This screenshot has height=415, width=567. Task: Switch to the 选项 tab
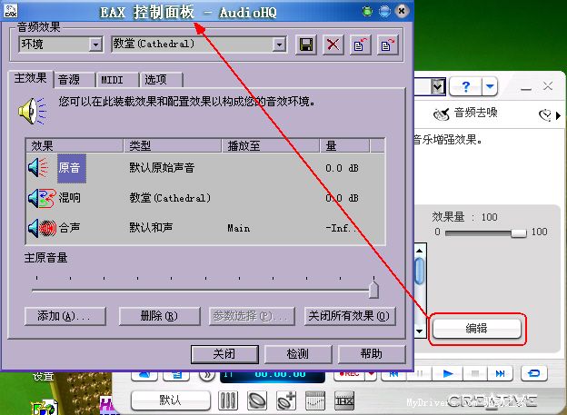tap(161, 80)
